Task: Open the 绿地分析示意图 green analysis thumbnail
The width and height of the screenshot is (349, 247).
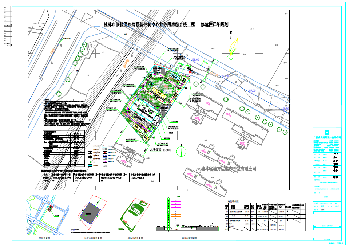Action: [x=132, y=215]
